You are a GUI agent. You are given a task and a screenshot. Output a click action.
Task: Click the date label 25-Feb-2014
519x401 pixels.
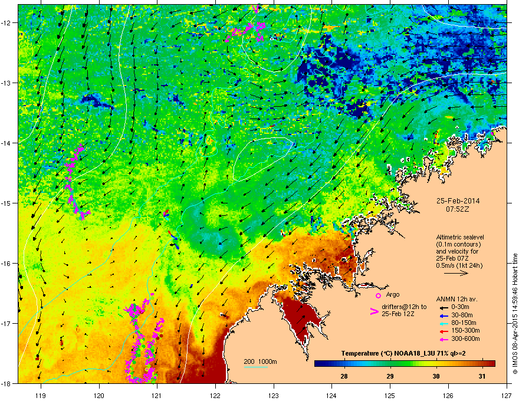(458, 201)
